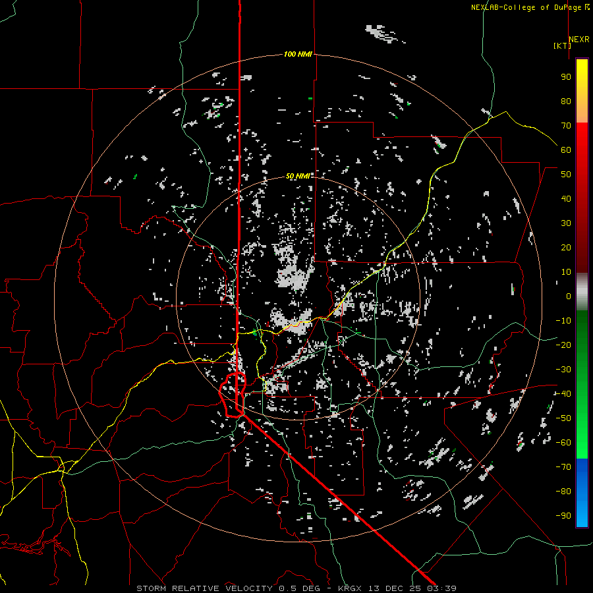The image size is (593, 593).
Task: Click the -70 value on velocity scale
Action: (x=563, y=467)
